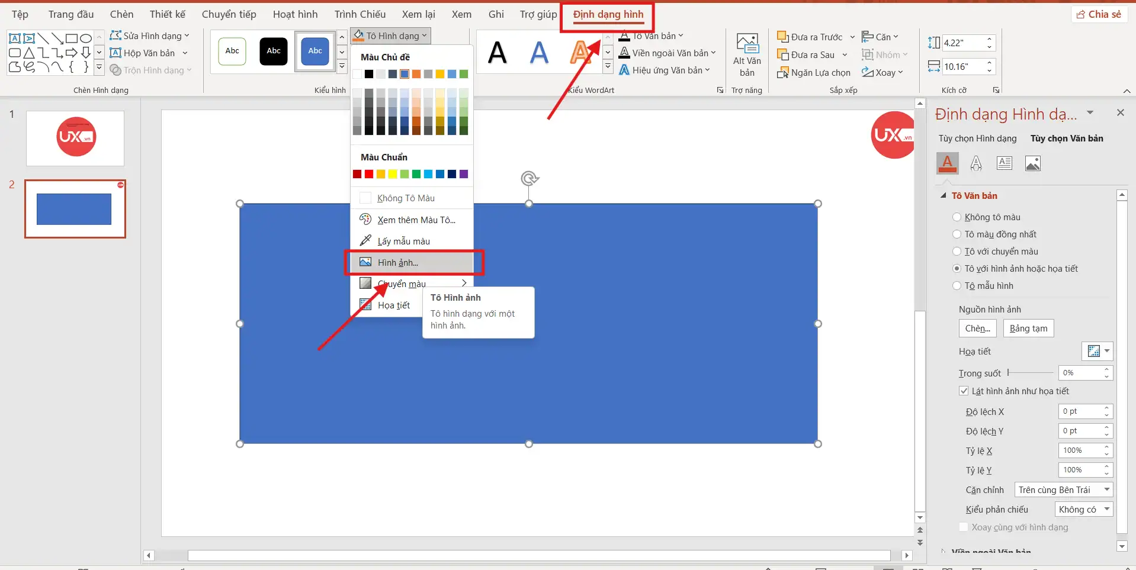Expand the Kiểu phản chiếu dropdown
This screenshot has width=1136, height=570.
coord(1083,510)
